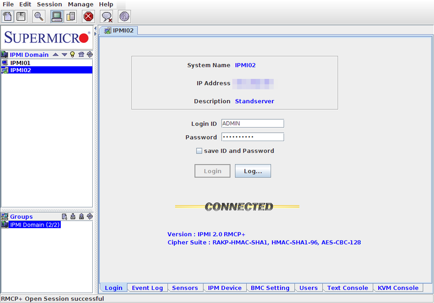The image size is (434, 303).
Task: Open the BMC Setting tab
Action: coord(270,288)
